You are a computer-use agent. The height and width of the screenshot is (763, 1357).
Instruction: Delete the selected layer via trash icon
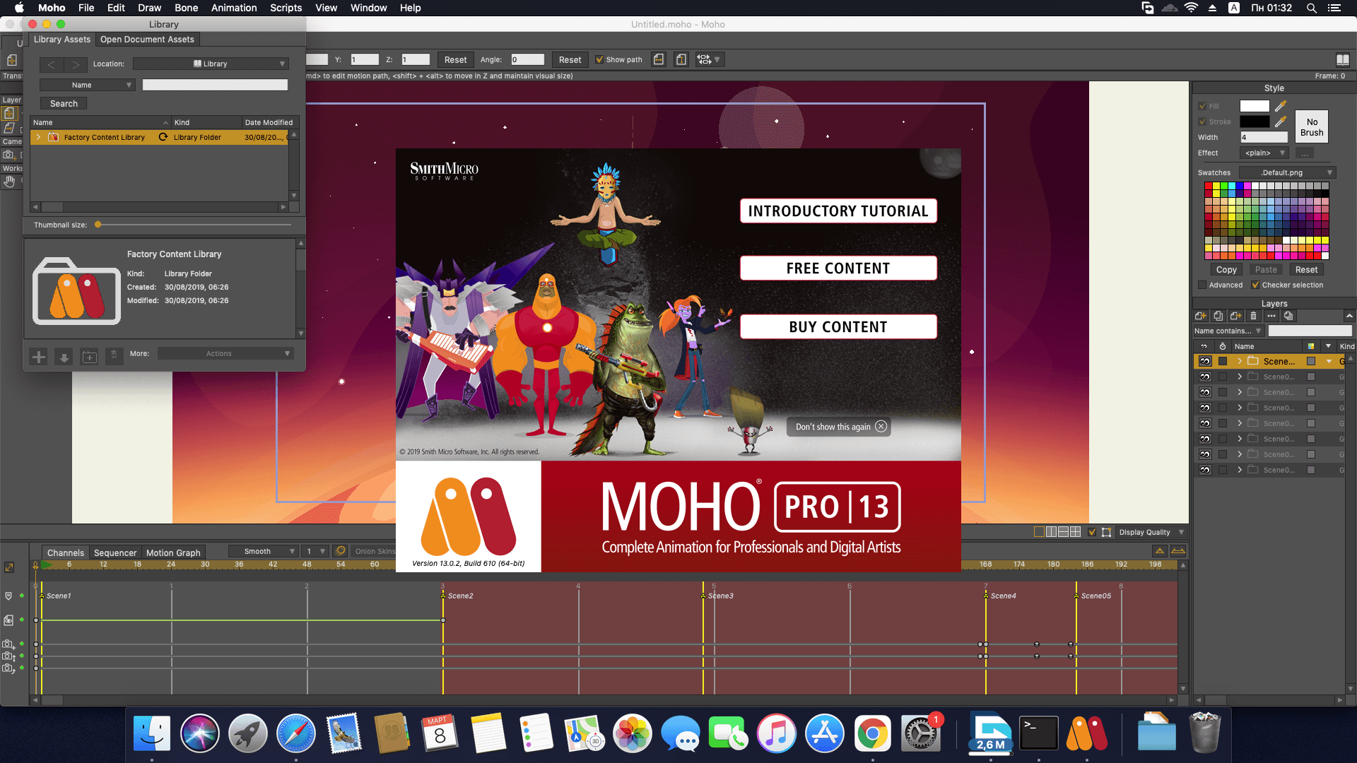pos(1254,316)
